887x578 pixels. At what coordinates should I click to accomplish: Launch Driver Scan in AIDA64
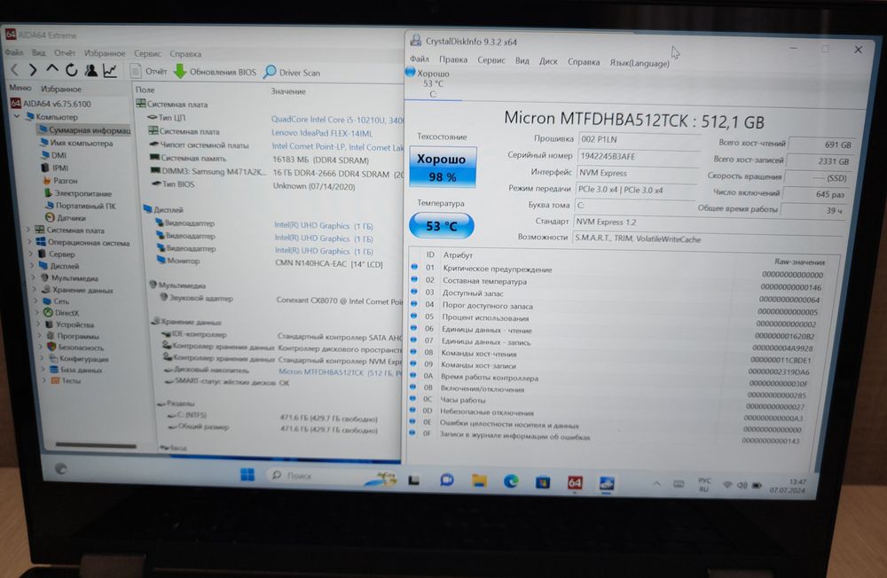[293, 73]
